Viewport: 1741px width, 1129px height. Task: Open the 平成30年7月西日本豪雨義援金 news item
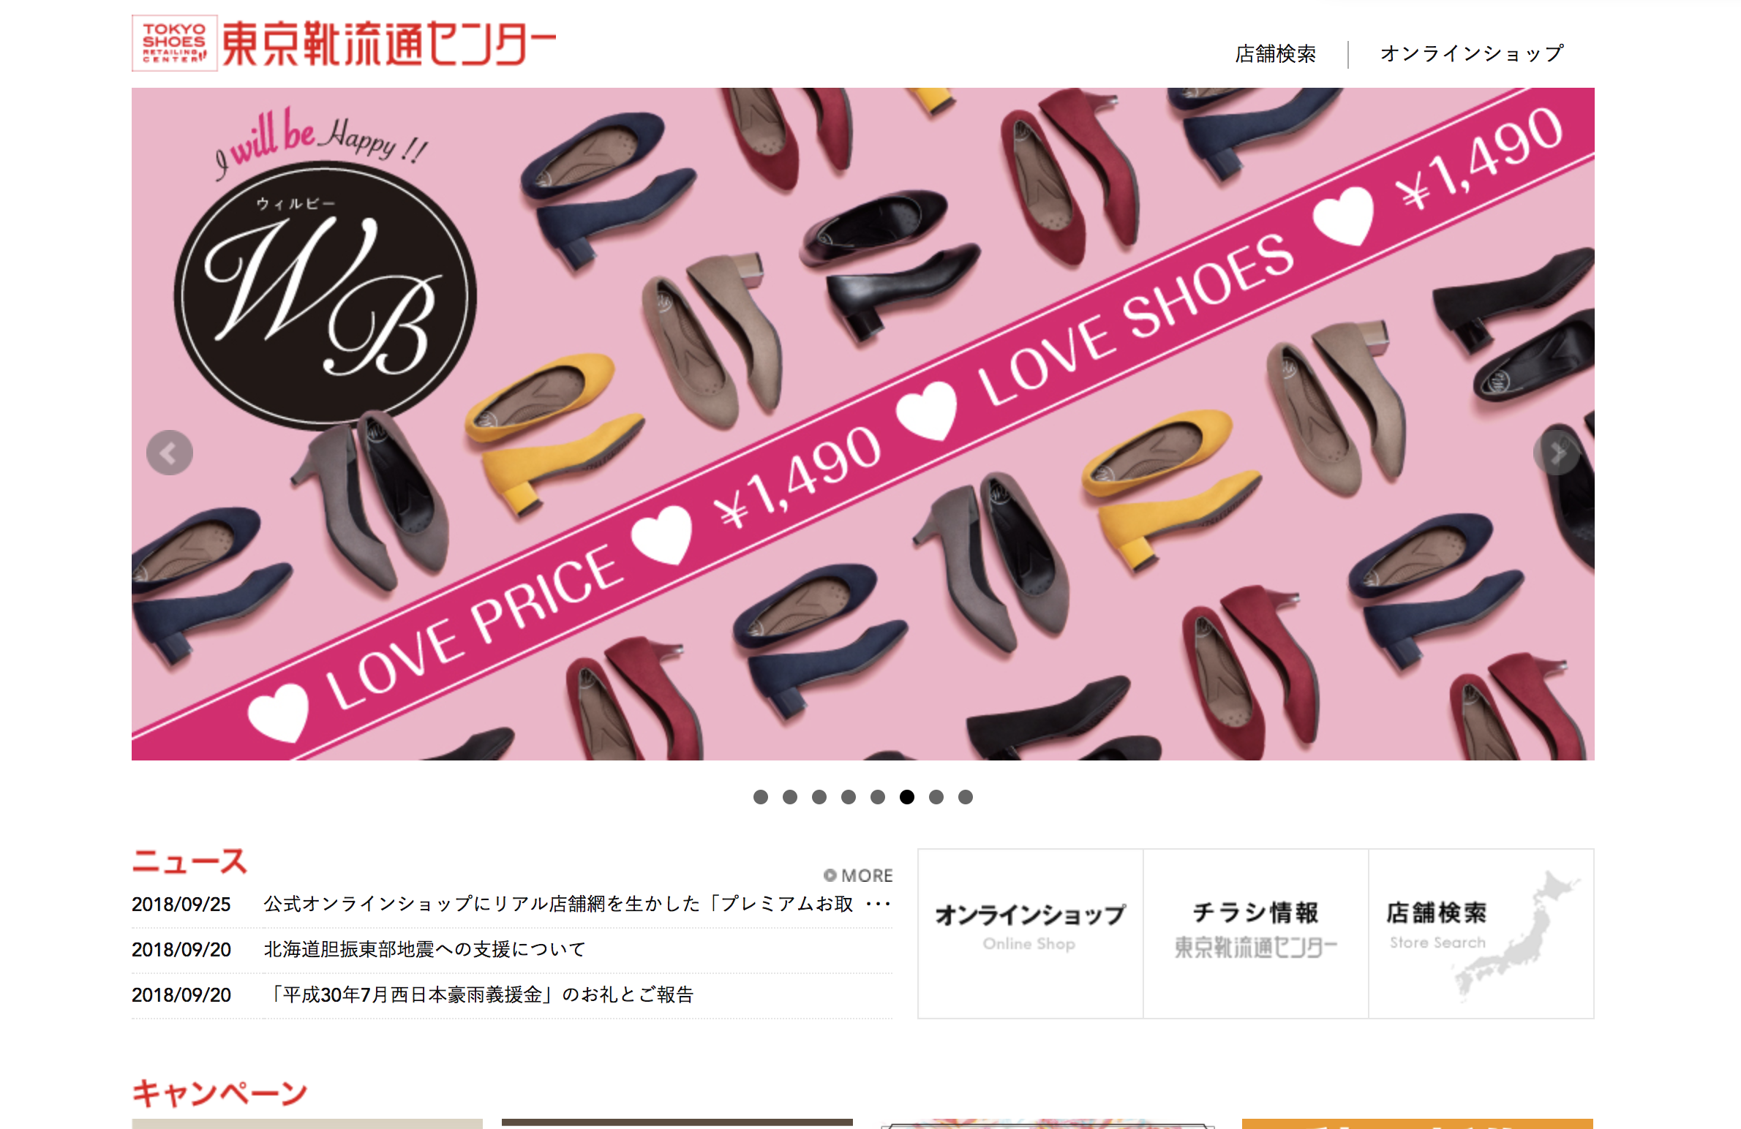point(479,994)
